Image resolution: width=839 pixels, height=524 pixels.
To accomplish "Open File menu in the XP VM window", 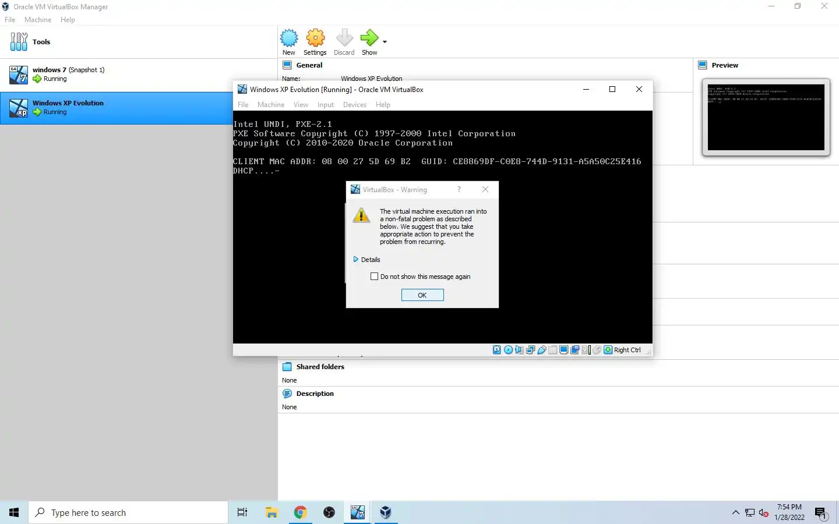I will (x=243, y=105).
